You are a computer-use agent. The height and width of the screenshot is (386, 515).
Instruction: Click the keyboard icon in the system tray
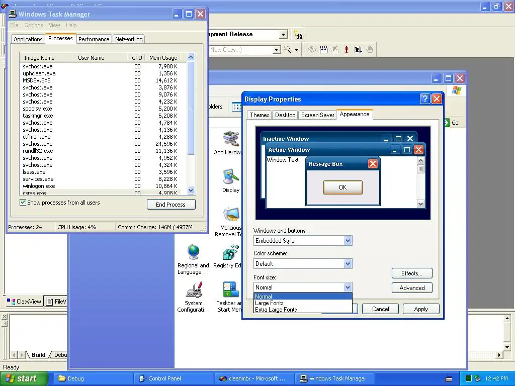(448, 379)
